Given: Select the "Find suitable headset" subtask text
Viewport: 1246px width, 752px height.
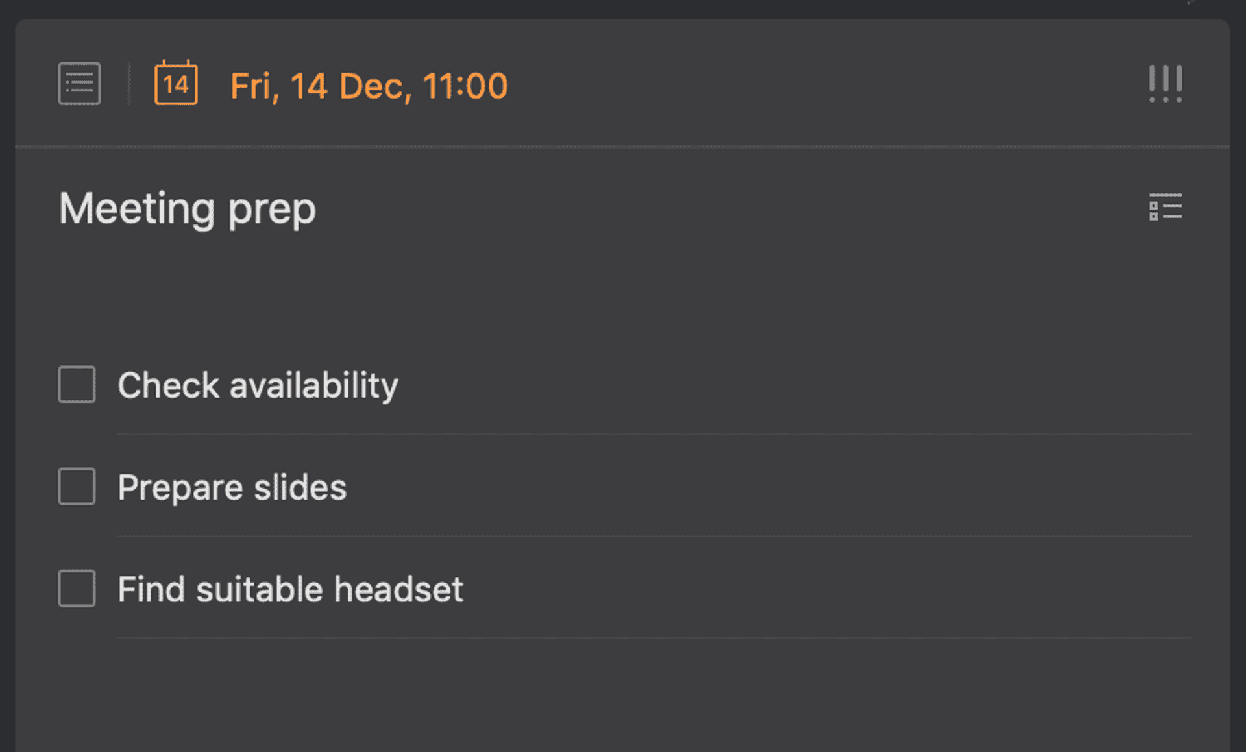Looking at the screenshot, I should click(x=290, y=589).
